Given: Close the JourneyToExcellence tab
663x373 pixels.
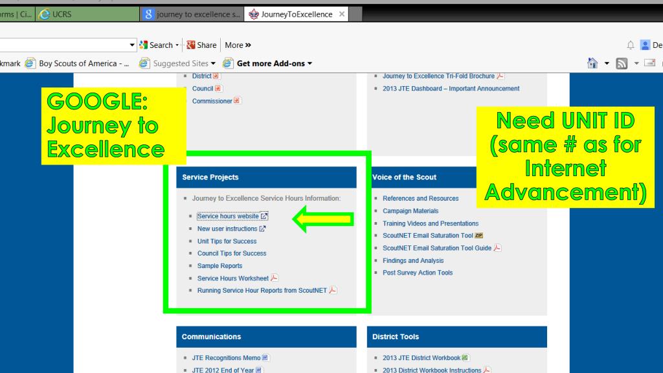Looking at the screenshot, I should coord(342,14).
